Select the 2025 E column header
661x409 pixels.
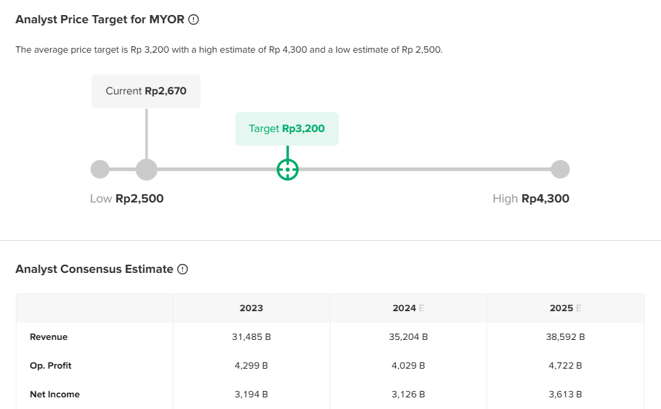point(565,308)
